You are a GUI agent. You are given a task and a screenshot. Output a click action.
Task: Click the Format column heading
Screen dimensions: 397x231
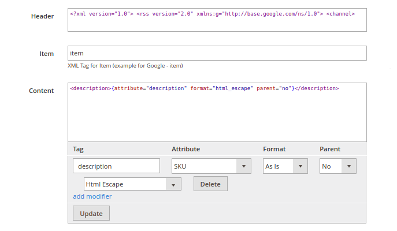274,149
